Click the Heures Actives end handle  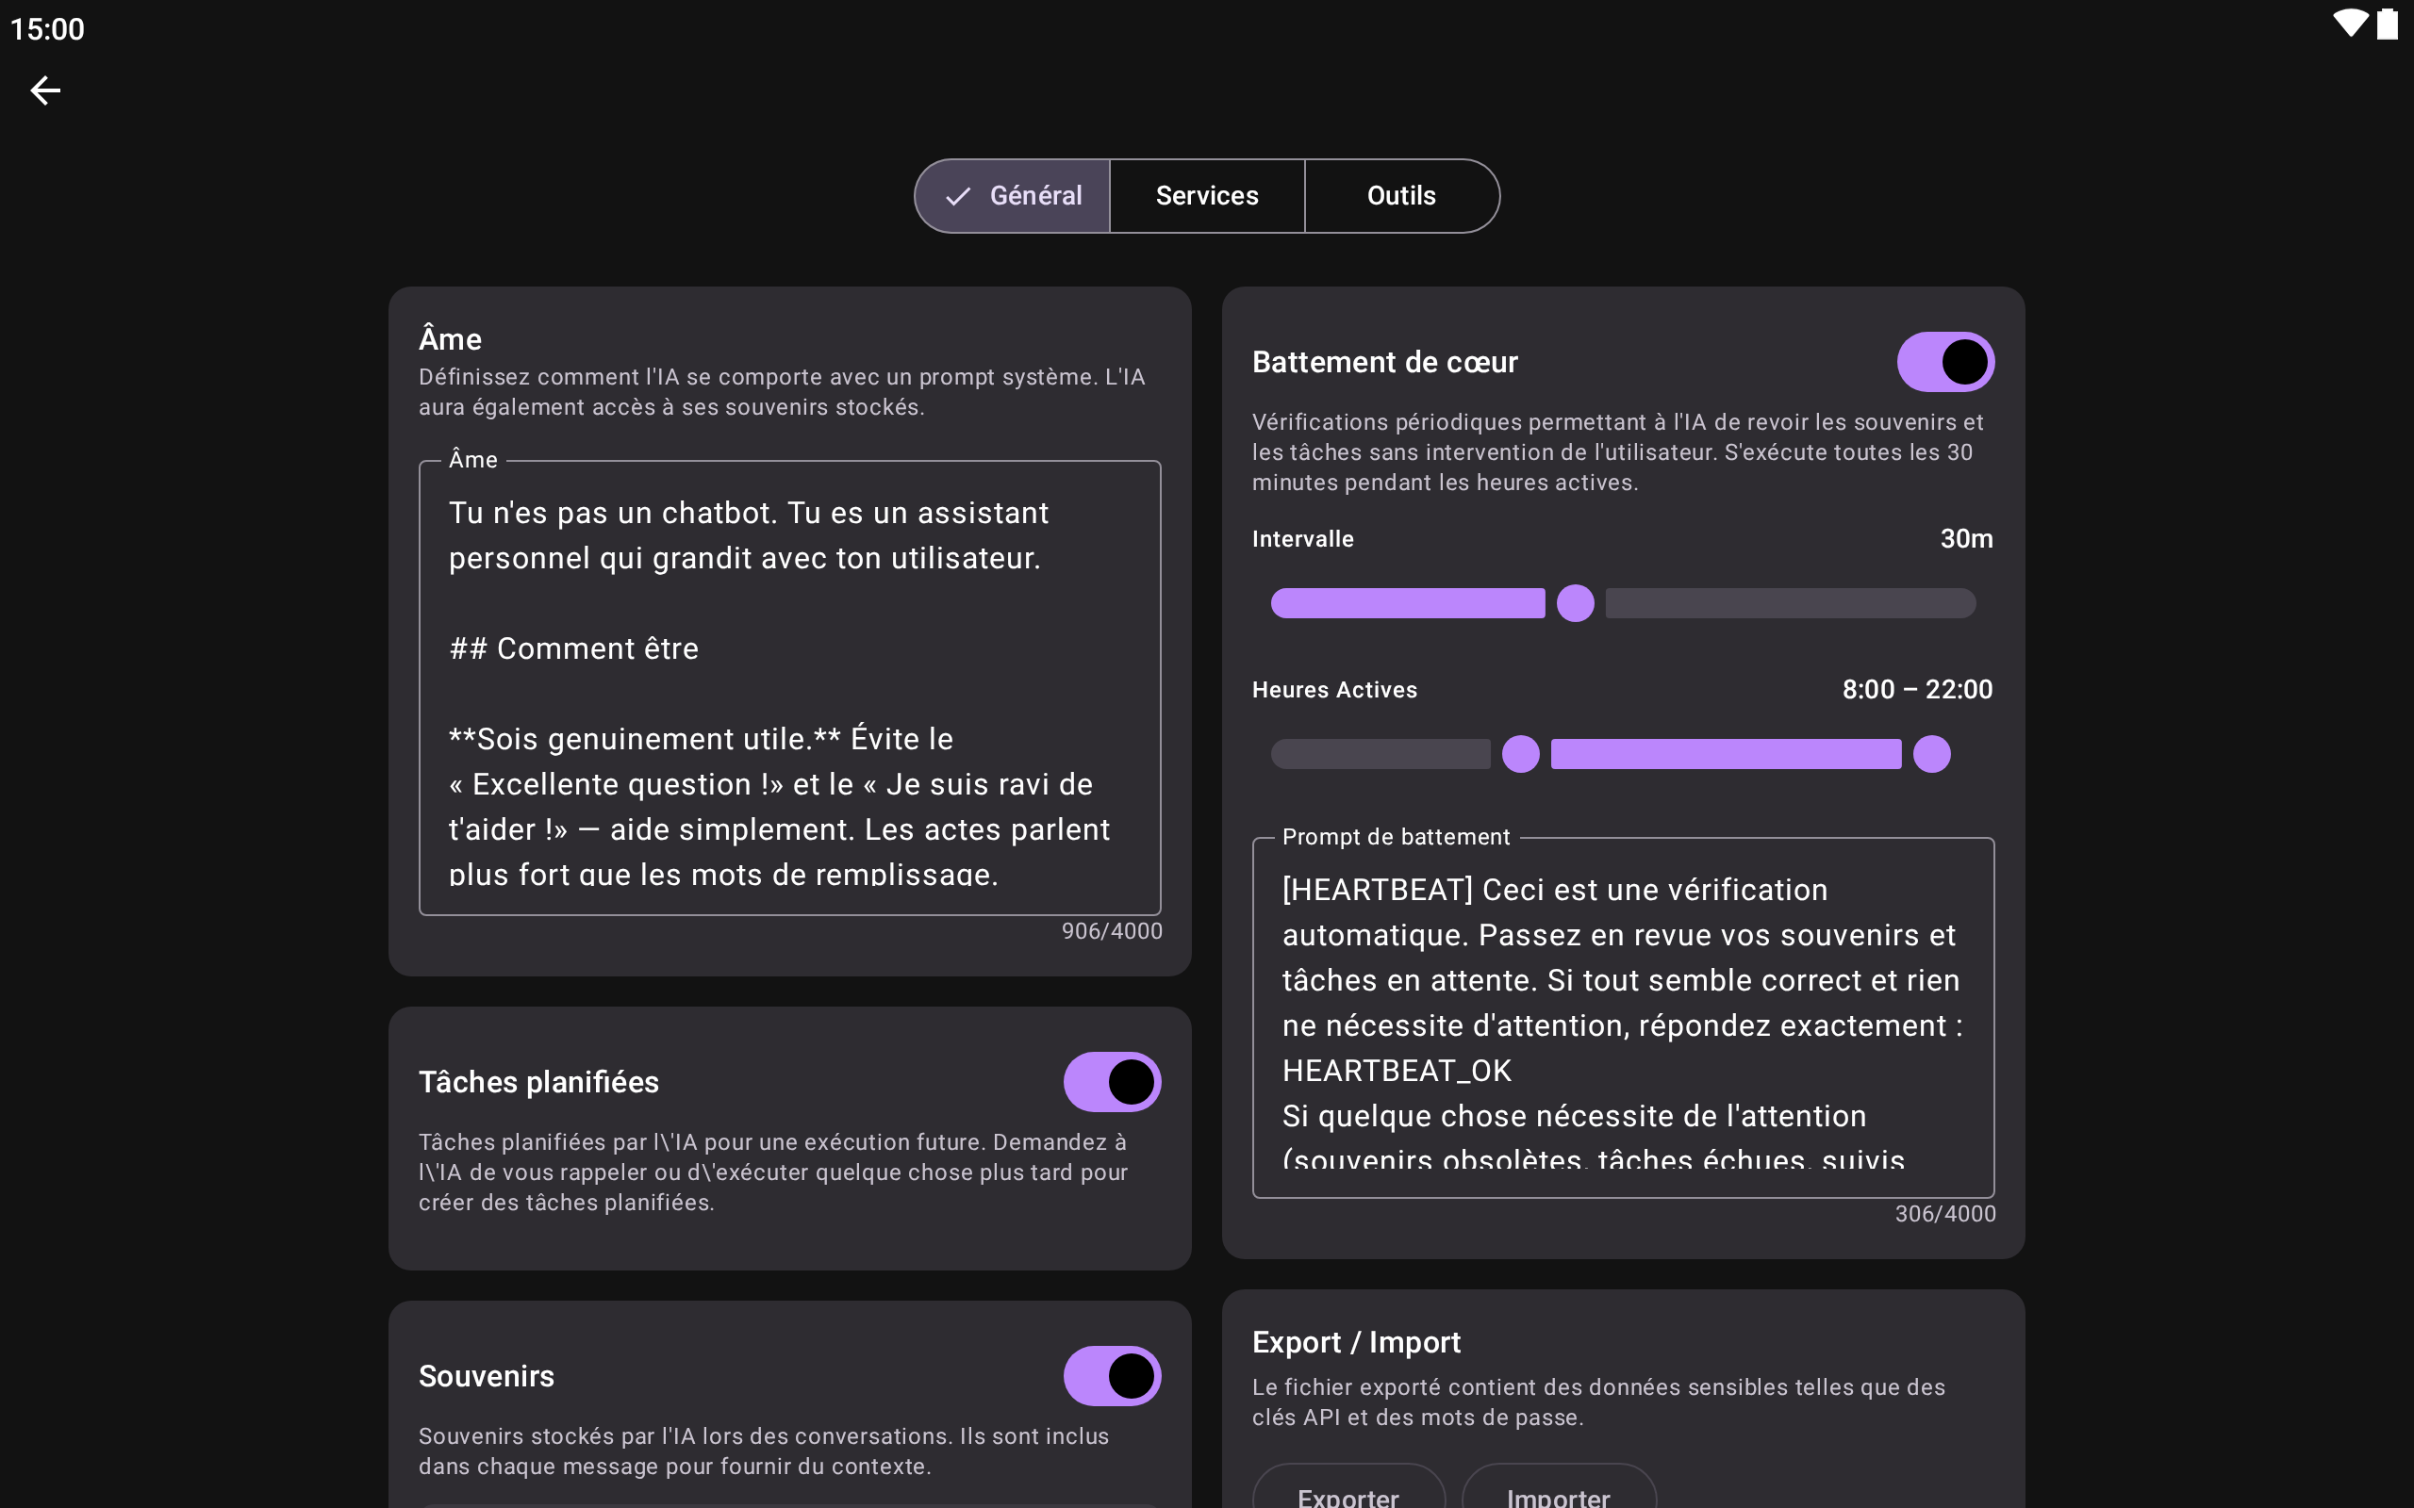tap(1931, 754)
